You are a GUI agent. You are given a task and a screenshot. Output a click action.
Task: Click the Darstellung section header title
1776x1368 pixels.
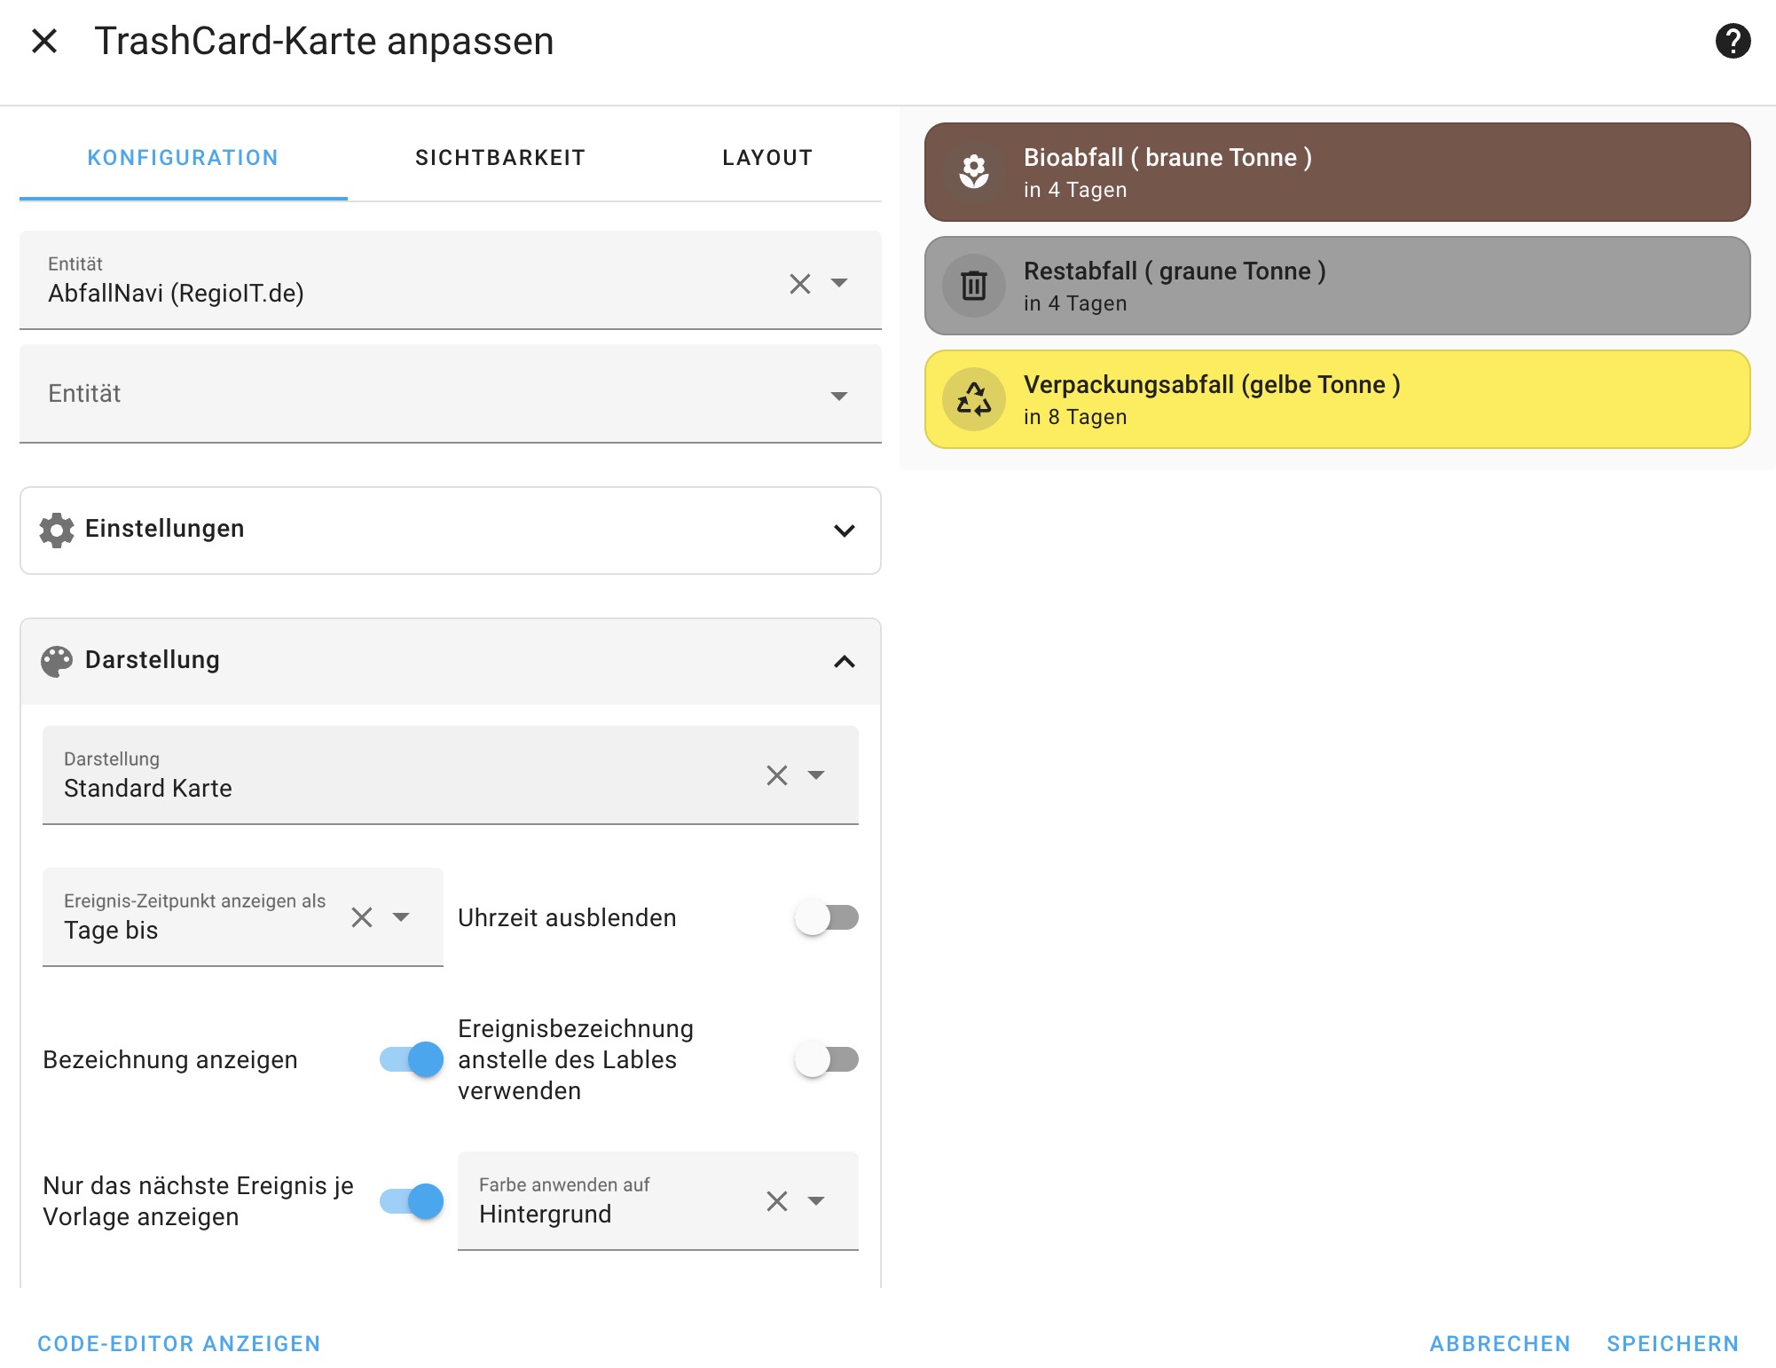(x=153, y=660)
